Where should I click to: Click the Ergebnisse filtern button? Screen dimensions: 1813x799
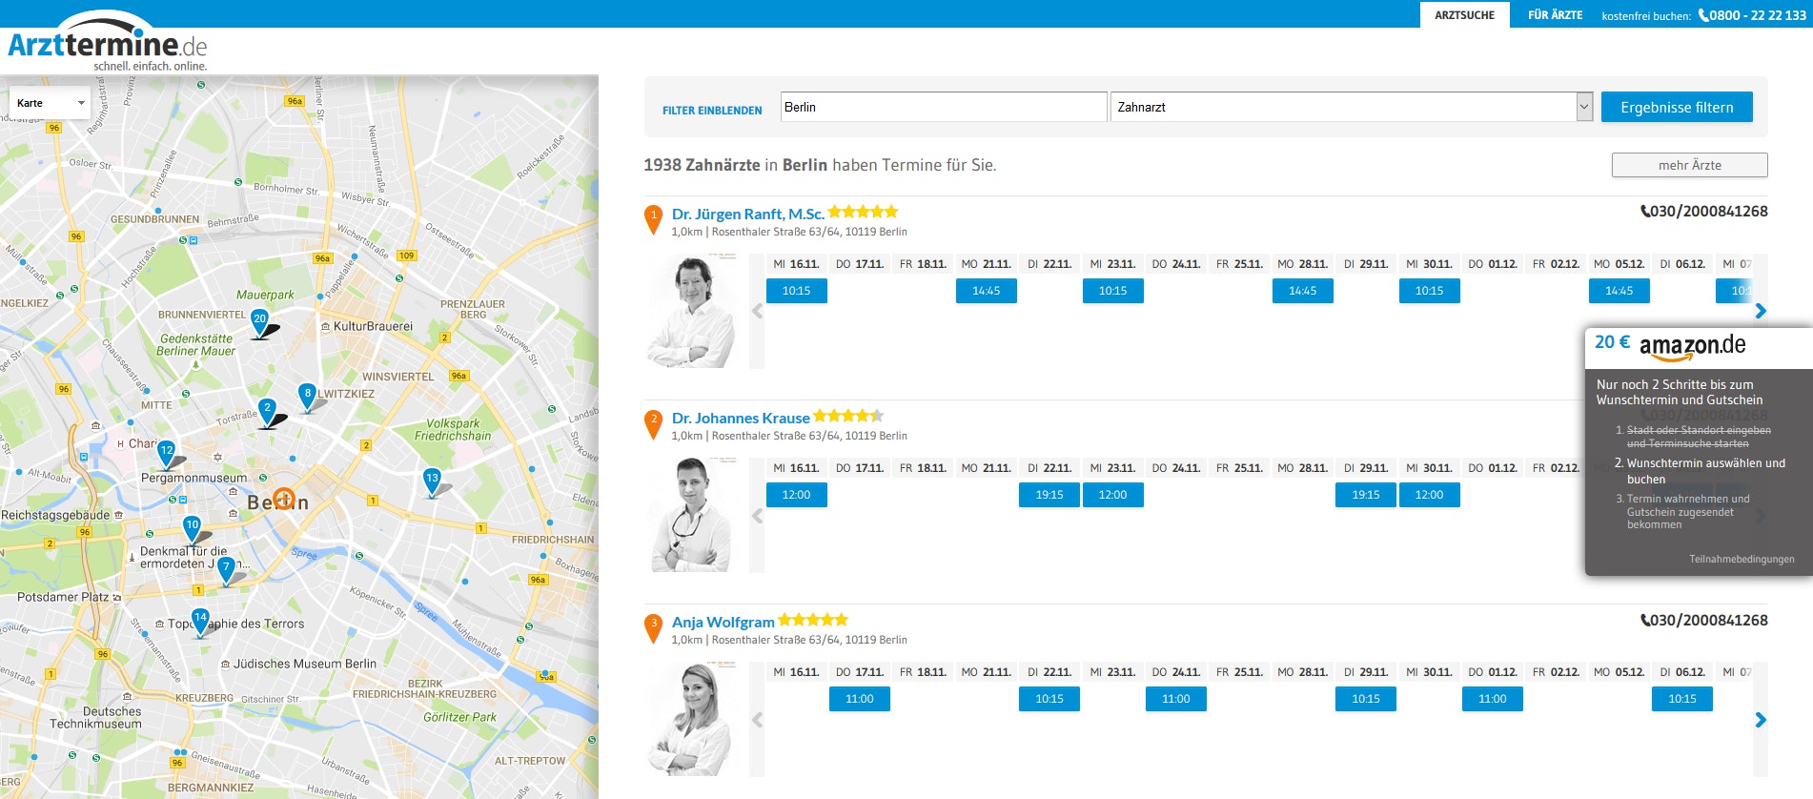[1676, 107]
